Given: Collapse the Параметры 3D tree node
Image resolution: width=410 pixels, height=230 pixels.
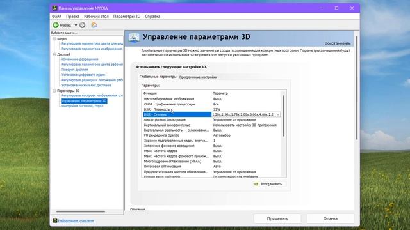Looking at the screenshot, I should (54, 91).
